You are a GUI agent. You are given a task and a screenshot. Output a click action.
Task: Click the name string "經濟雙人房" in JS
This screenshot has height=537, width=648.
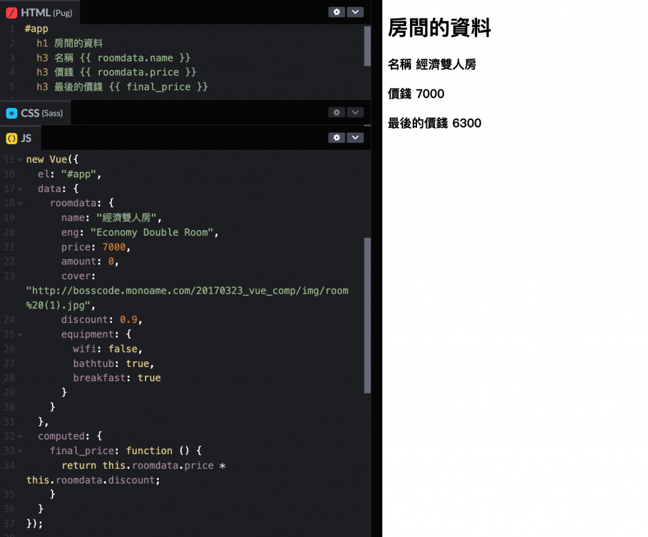[126, 218]
